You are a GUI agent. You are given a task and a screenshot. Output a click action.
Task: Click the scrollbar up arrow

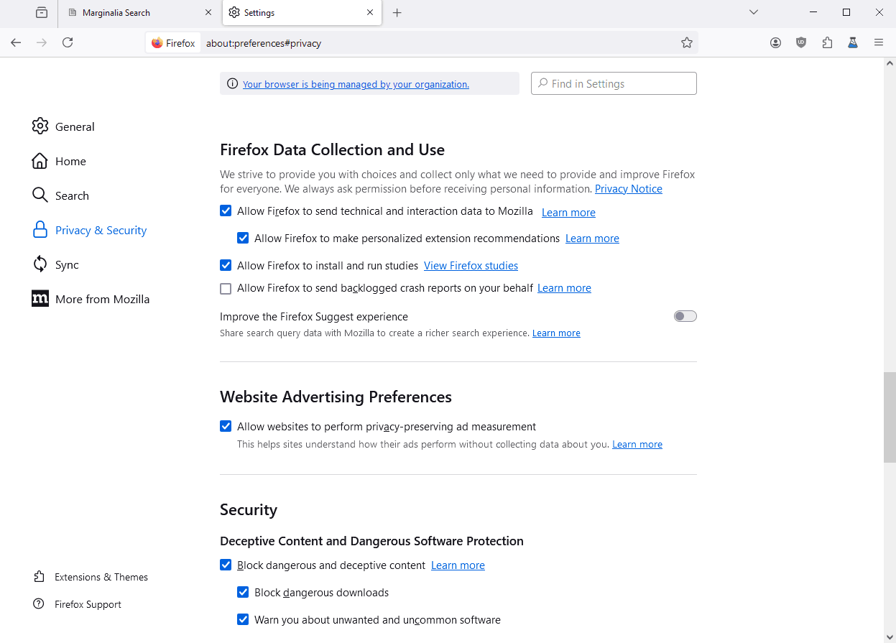(x=890, y=63)
